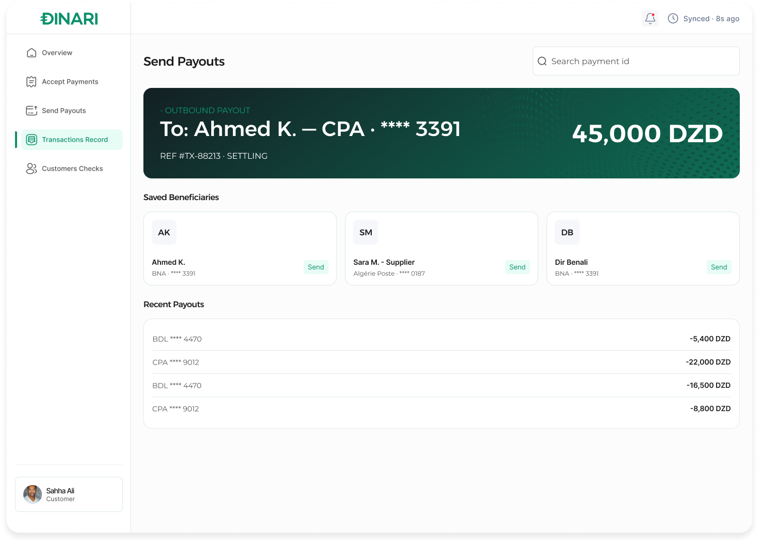Image resolution: width=759 pixels, height=543 pixels.
Task: Open Customers Checks menu label
Action: [x=72, y=169]
